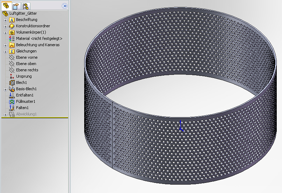Switch to the FeatureManager design tree tab
Screen dimensions: 282x193
coord(6,6)
